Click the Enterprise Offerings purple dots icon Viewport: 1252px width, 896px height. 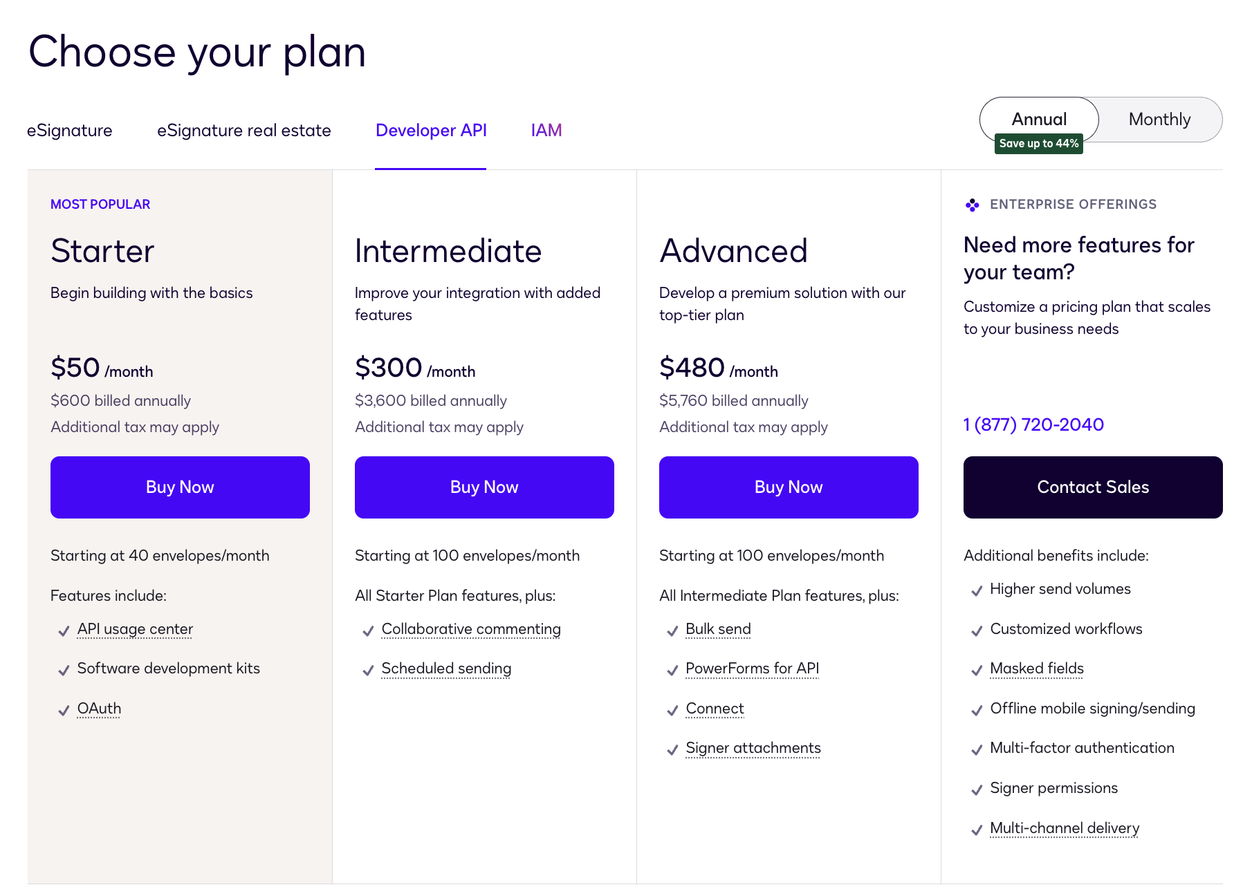[972, 205]
